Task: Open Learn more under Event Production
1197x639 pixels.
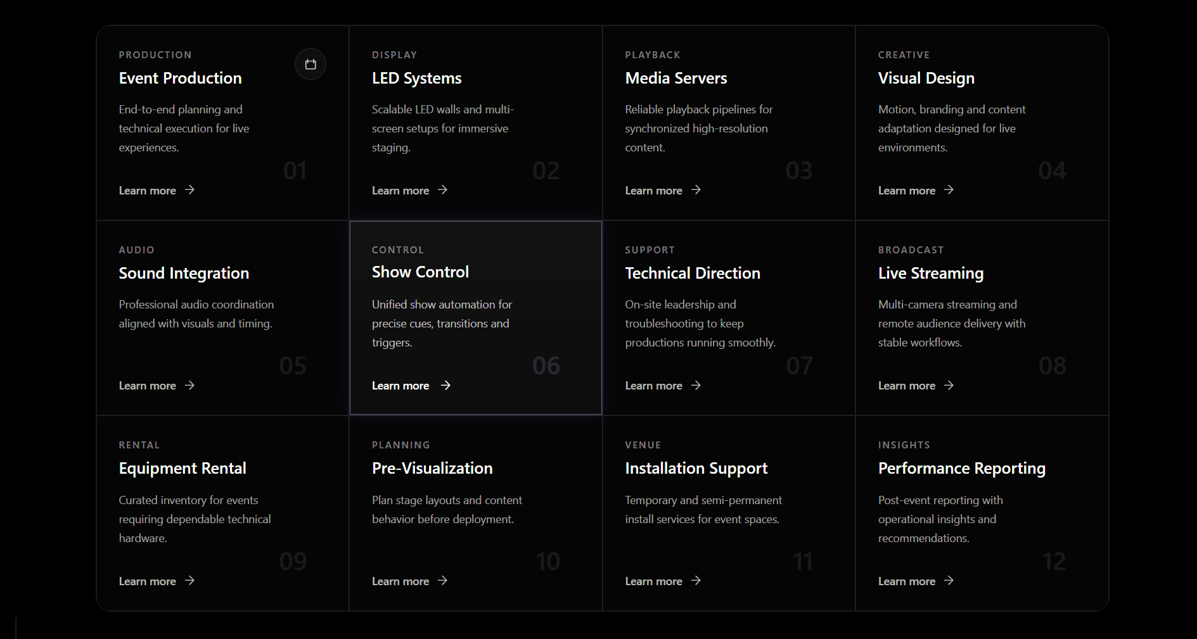Action: (148, 191)
